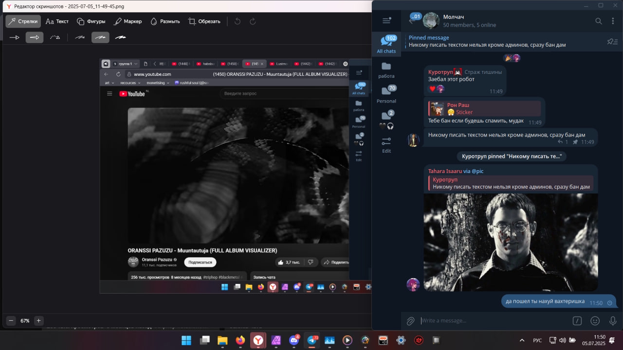
Task: Open Discord from the taskbar
Action: coord(294,340)
